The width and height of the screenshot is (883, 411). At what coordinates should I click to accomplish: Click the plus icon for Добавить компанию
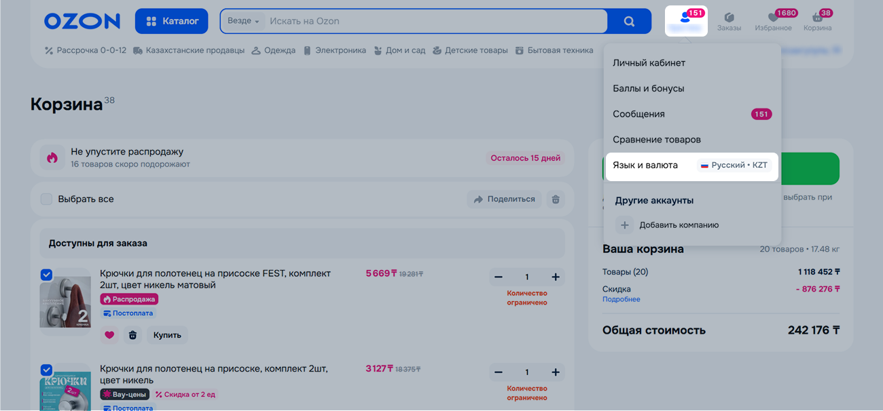[x=625, y=225]
